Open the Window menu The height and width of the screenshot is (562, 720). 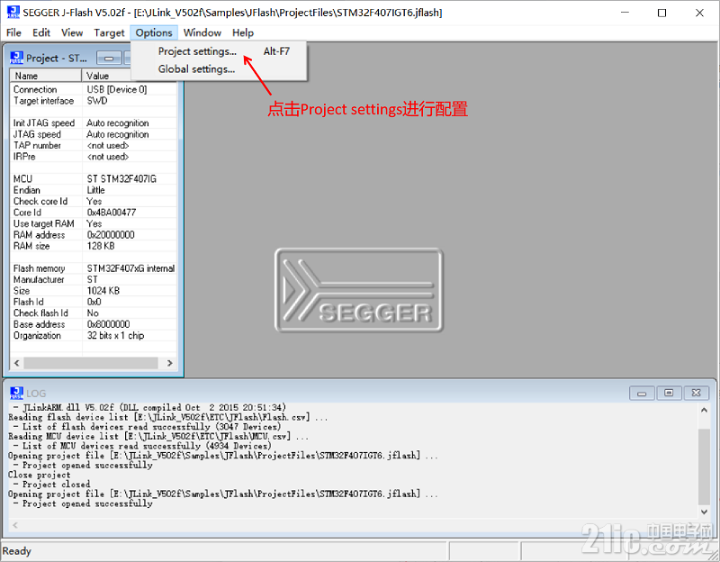click(202, 32)
